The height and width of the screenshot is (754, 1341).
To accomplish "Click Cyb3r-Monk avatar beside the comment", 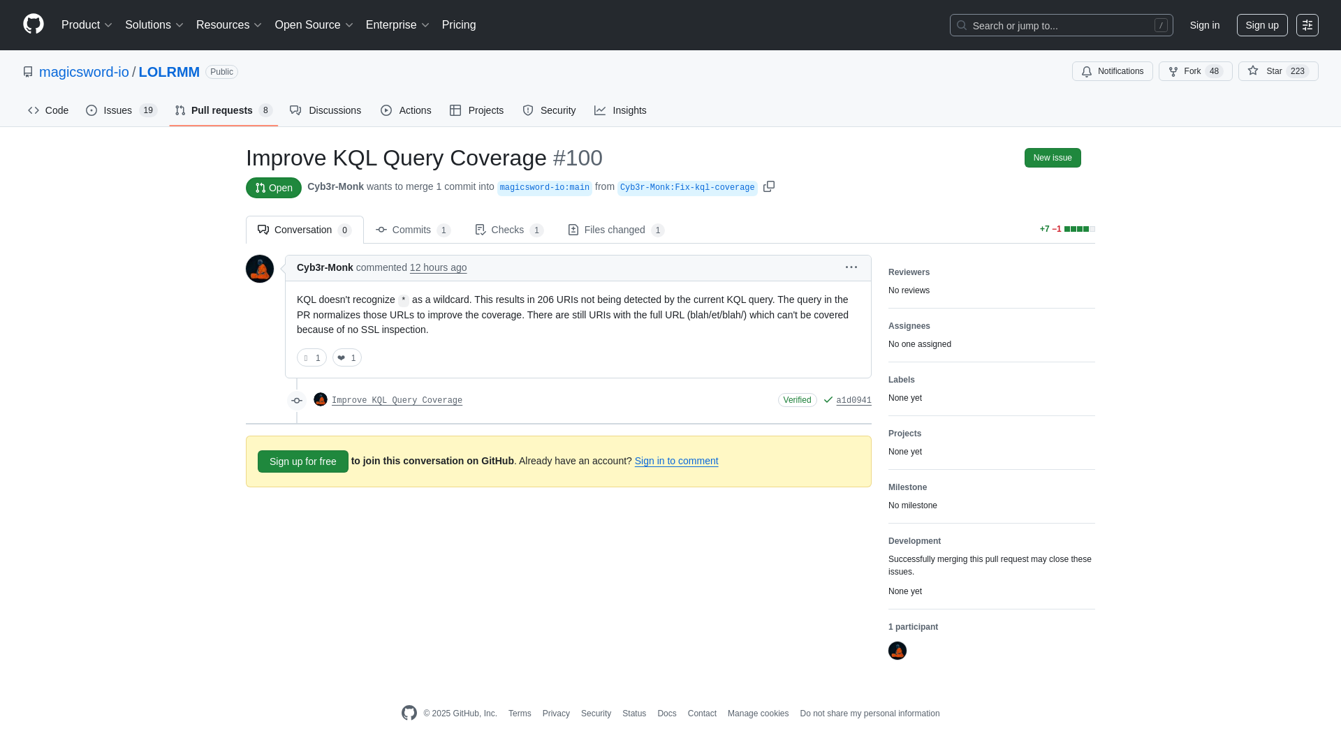I will point(260,269).
